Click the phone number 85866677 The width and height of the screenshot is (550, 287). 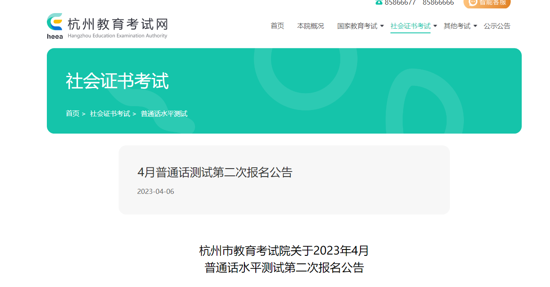[x=400, y=3]
